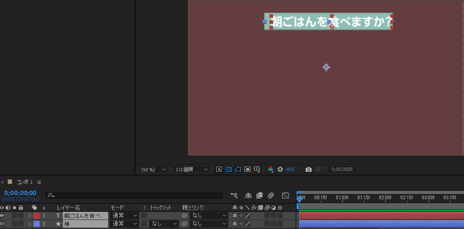The image size is (464, 229).
Task: Click the adjustment layer column header icon
Action: click(x=274, y=208)
